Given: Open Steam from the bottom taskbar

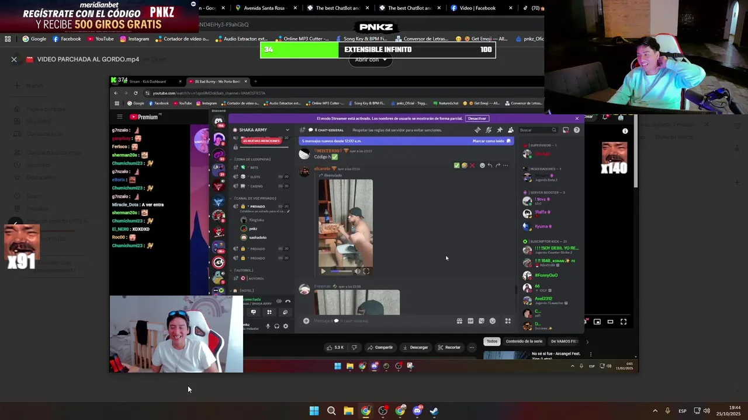Looking at the screenshot, I should click(x=434, y=411).
